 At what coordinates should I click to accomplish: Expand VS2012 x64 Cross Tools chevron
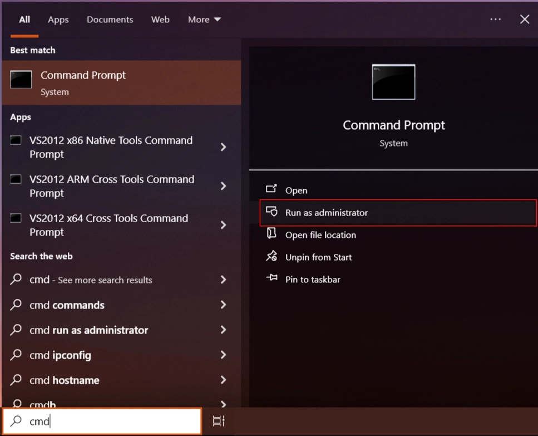223,225
